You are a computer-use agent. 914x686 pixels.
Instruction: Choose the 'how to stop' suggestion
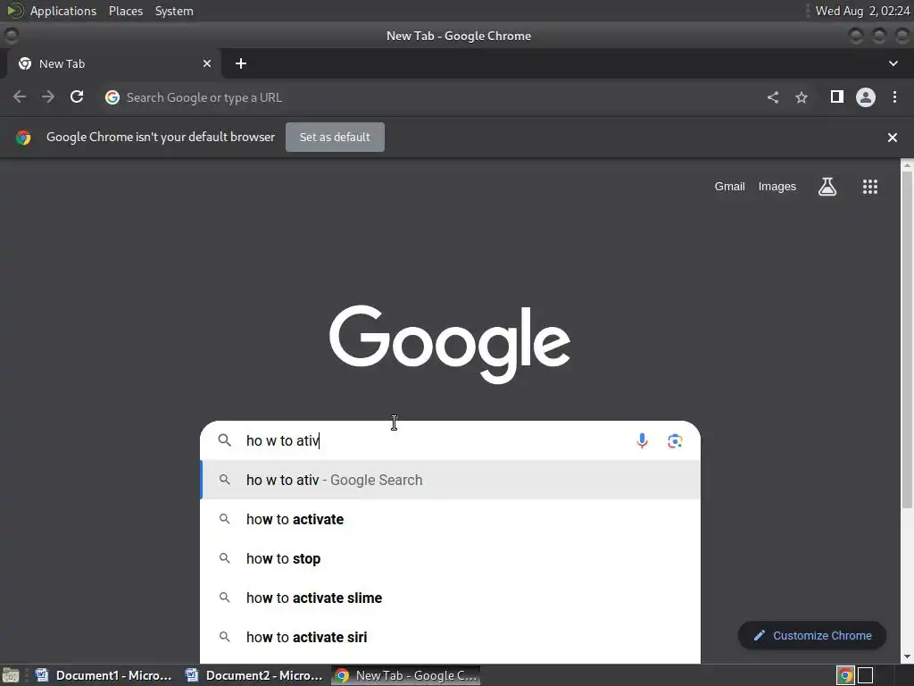[x=450, y=559]
